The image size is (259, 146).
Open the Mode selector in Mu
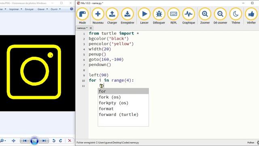click(83, 16)
